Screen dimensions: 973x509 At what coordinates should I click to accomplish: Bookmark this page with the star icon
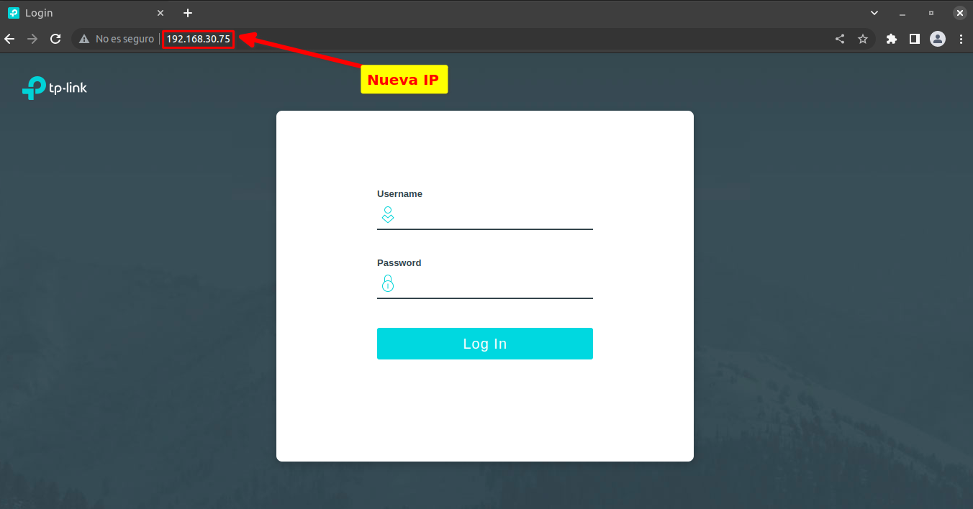[863, 39]
